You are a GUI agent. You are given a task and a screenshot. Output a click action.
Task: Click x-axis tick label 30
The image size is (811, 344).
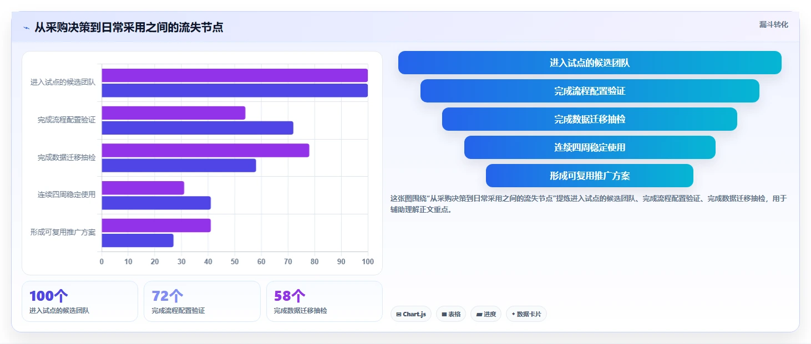tap(181, 261)
